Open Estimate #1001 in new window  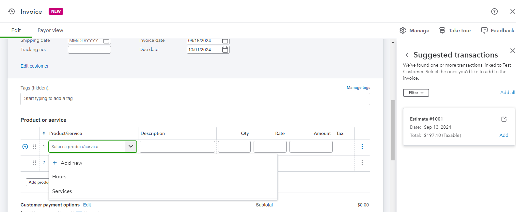pyautogui.click(x=504, y=119)
